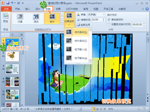Click the 持续时间 duration field

[x=97, y=20]
